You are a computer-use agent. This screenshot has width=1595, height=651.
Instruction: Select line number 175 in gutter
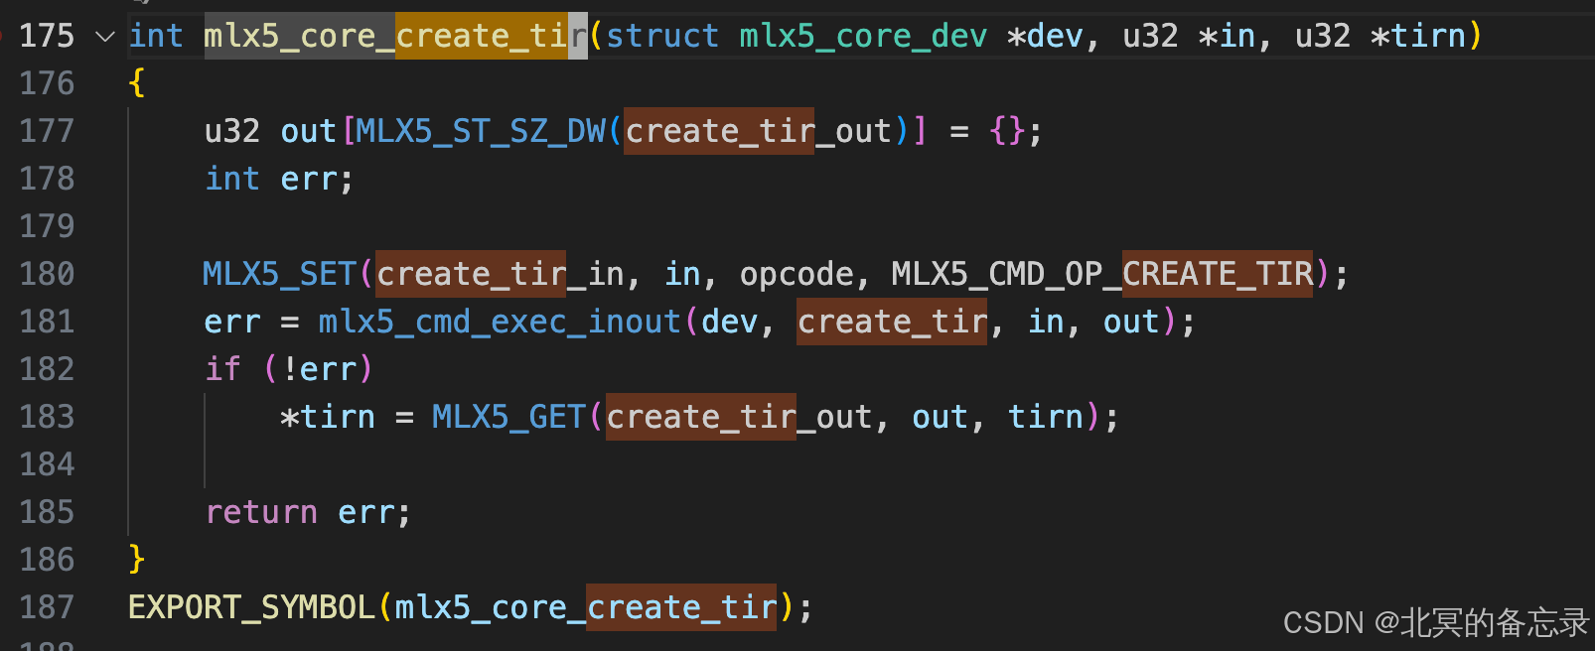coord(47,37)
